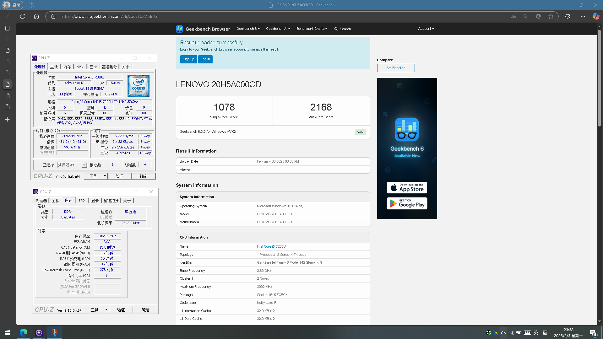Open the Windows Start menu
Viewport: 603px width, 339px height.
point(8,332)
